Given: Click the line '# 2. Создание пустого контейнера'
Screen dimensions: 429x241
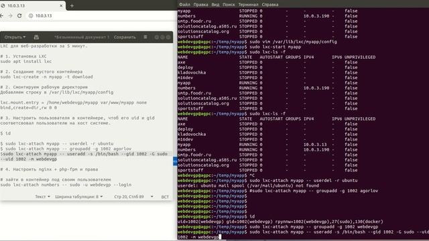Looking at the screenshot, I should [x=41, y=72].
